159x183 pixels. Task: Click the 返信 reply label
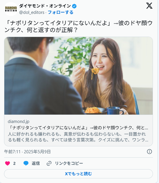pos(36,163)
